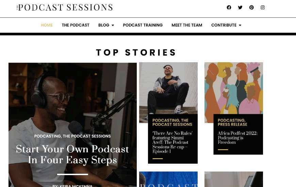Open Meet The Team page
Screen dimensions: 296x187
187,25
